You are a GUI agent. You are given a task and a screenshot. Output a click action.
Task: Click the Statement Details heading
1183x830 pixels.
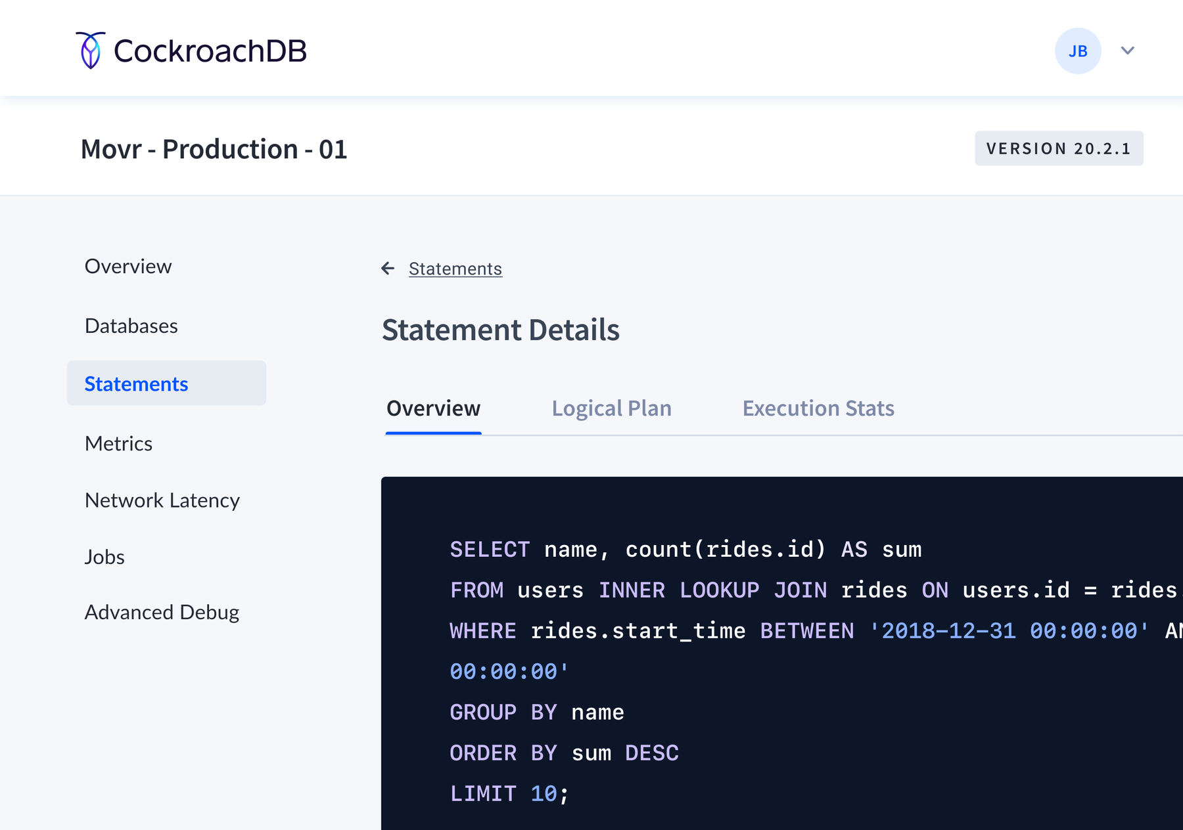501,330
